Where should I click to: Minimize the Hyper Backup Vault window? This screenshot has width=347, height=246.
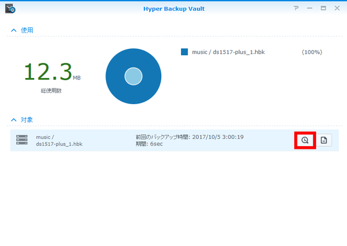(x=310, y=9)
